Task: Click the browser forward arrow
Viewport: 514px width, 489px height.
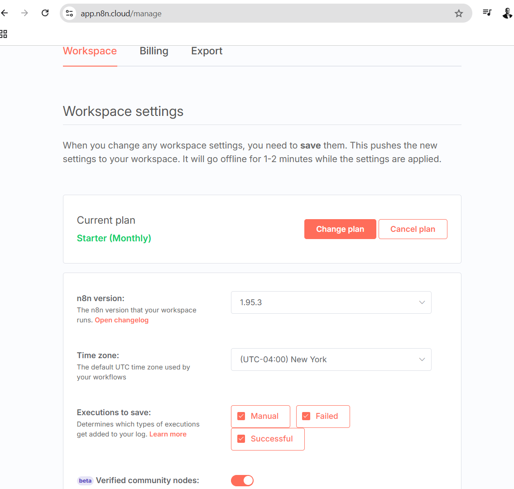Action: click(24, 13)
